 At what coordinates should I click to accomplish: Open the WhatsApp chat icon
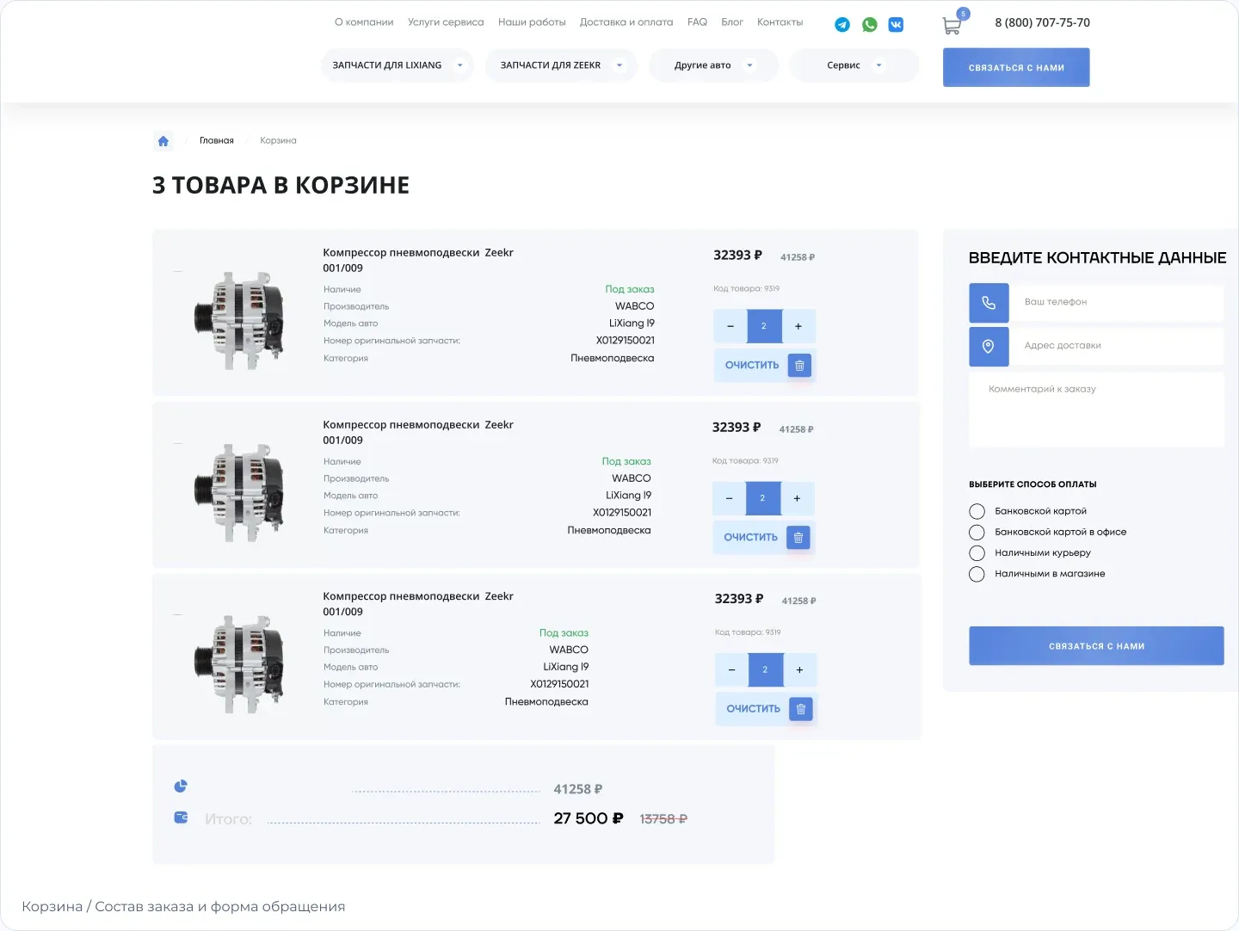click(x=870, y=25)
